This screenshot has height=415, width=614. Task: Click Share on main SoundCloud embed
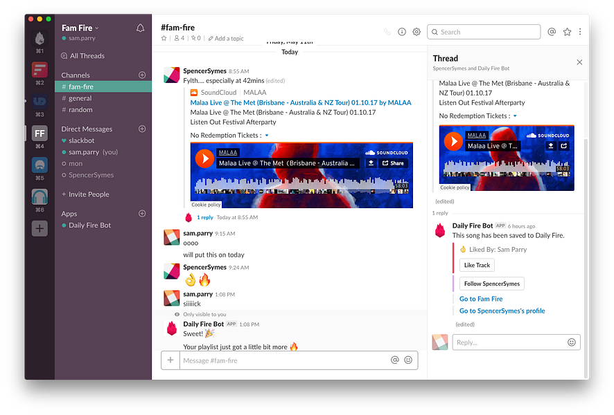tap(393, 163)
